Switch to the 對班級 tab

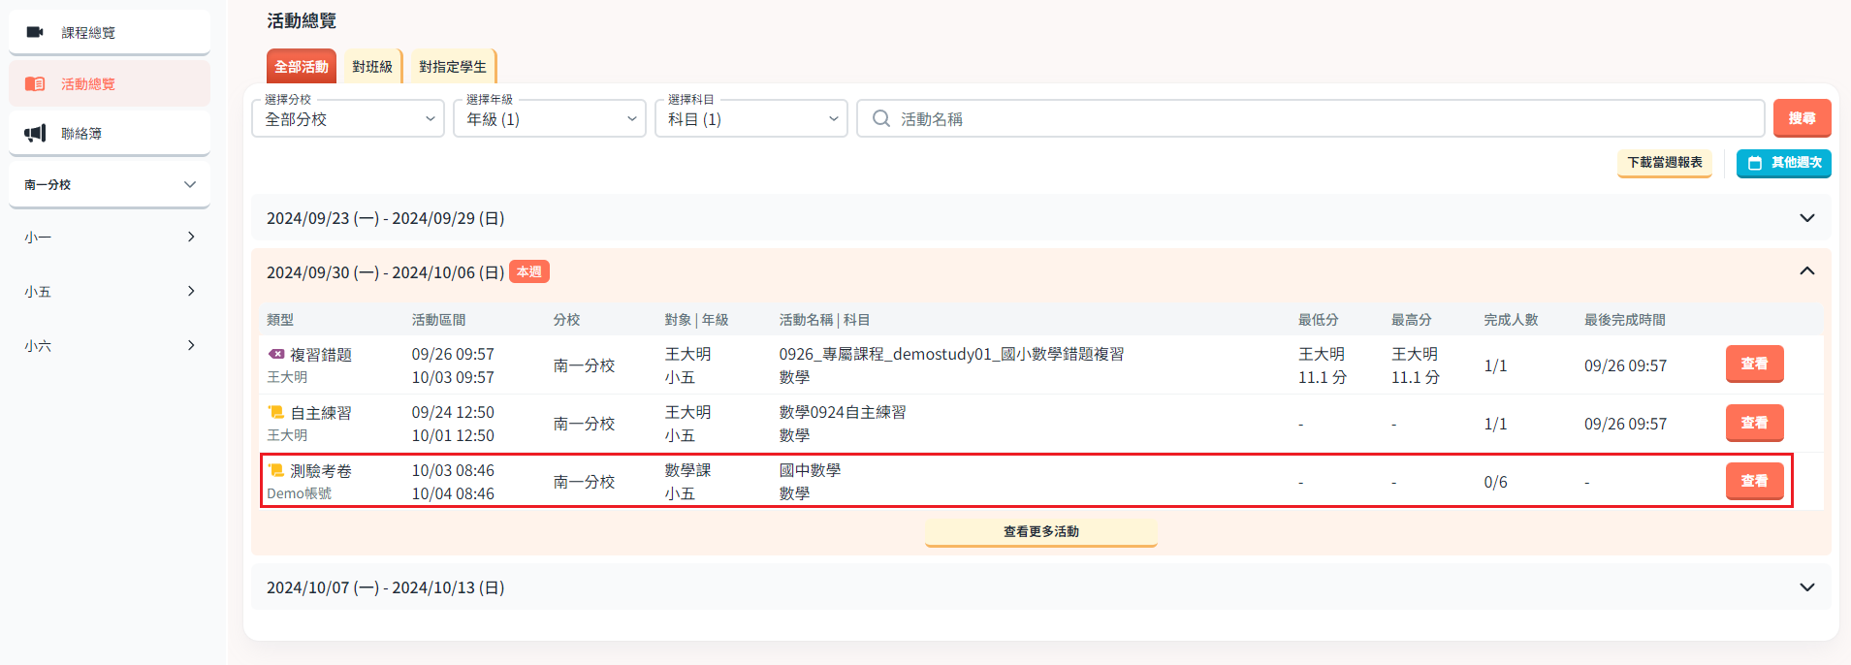coord(372,66)
